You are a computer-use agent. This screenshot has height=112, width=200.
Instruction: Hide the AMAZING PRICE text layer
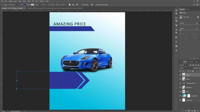(x=180, y=83)
